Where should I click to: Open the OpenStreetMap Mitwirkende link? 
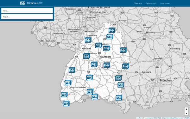[x=173, y=118]
